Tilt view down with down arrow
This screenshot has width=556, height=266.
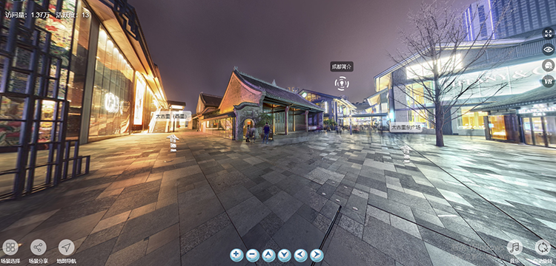coord(285,255)
